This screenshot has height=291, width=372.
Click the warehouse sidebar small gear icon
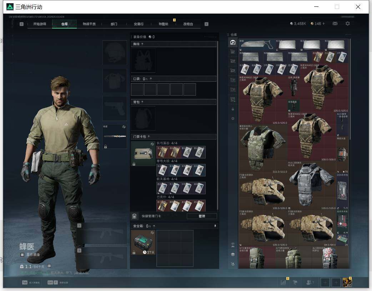click(x=233, y=119)
